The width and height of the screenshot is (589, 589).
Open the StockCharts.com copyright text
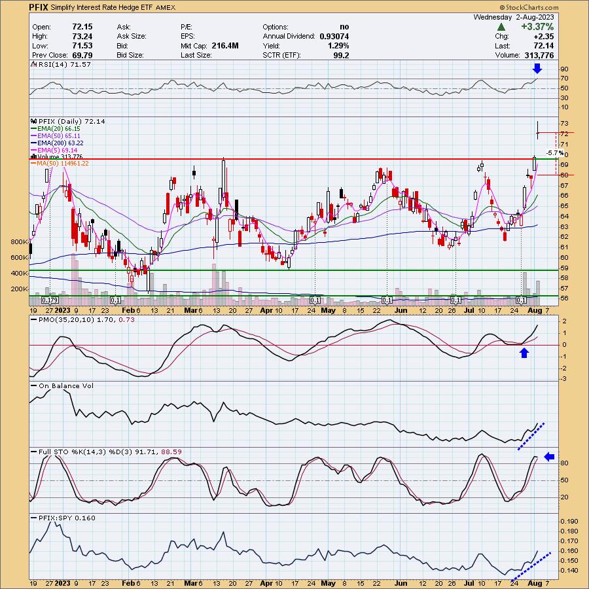click(x=529, y=7)
